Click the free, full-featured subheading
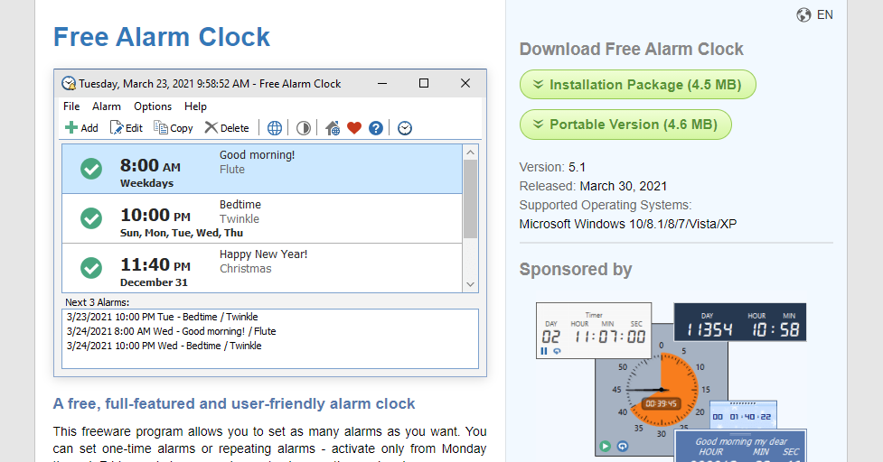Viewport: 883px width, 462px height. [x=234, y=403]
